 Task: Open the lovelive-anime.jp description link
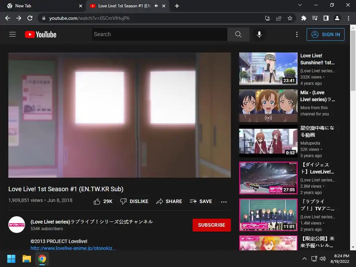point(73,248)
